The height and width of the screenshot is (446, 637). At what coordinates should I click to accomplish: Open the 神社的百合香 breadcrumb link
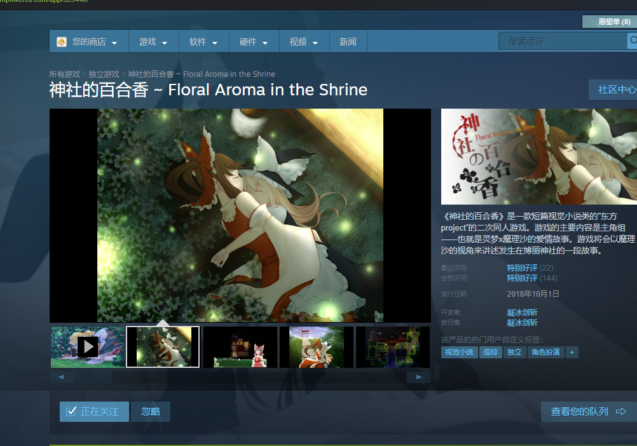(x=202, y=74)
